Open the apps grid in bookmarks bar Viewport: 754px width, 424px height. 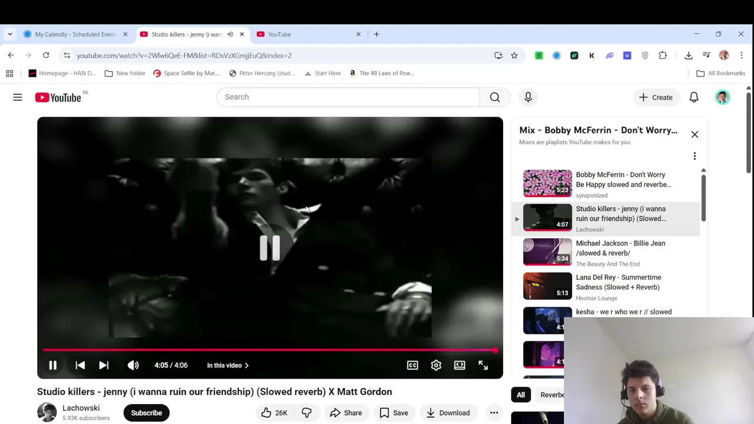click(x=9, y=73)
